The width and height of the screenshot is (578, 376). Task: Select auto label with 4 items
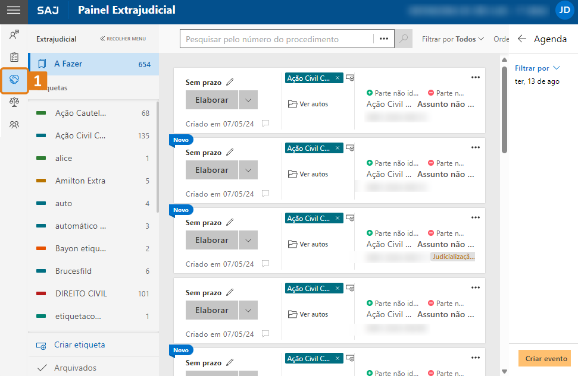click(93, 204)
